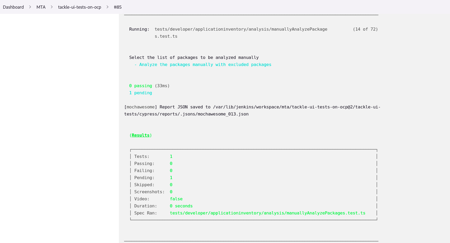
Task: Click the Skipped label in results table
Action: [144, 185]
